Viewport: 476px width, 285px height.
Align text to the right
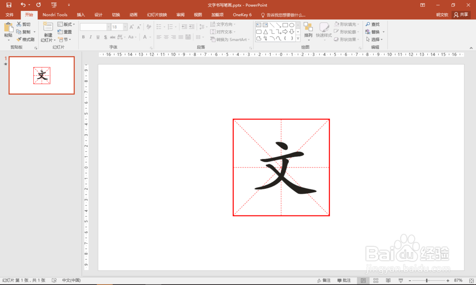(x=173, y=37)
